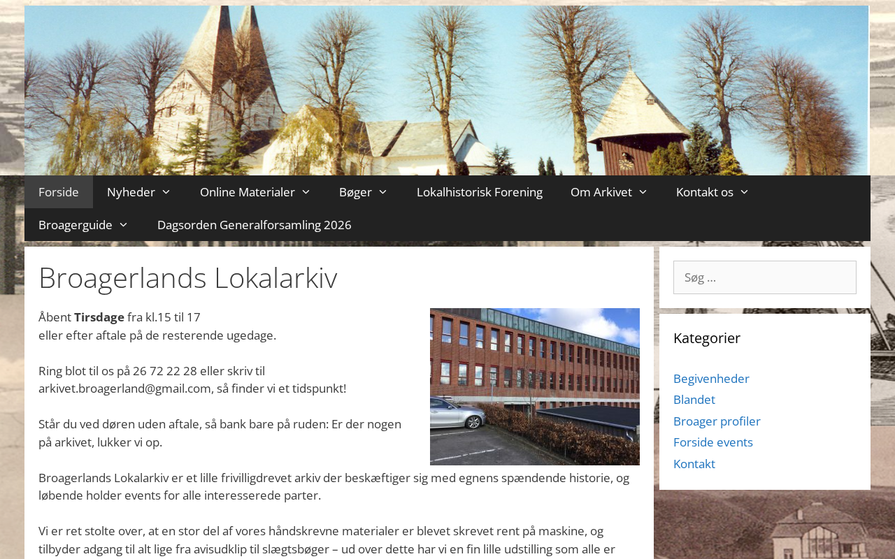Click the church header banner image

[447, 90]
